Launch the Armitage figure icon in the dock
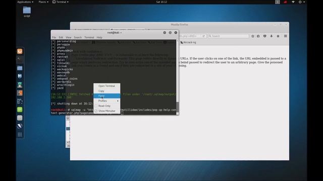Image resolution: width=323 pixels, height=181 pixels. [x=20, y=84]
